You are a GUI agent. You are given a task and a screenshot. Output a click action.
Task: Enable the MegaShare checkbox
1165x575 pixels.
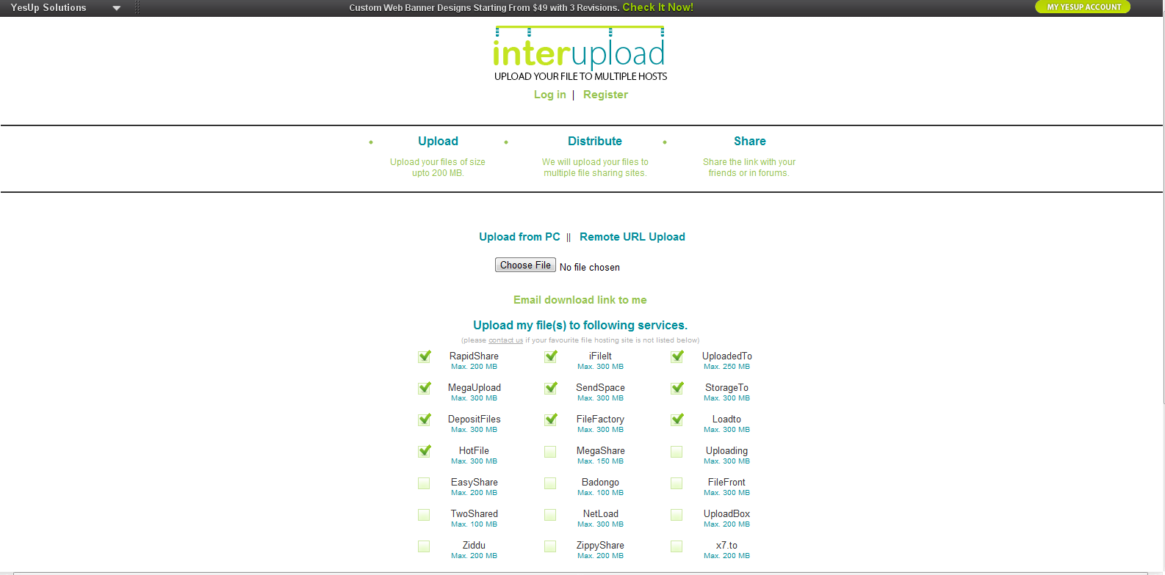550,452
